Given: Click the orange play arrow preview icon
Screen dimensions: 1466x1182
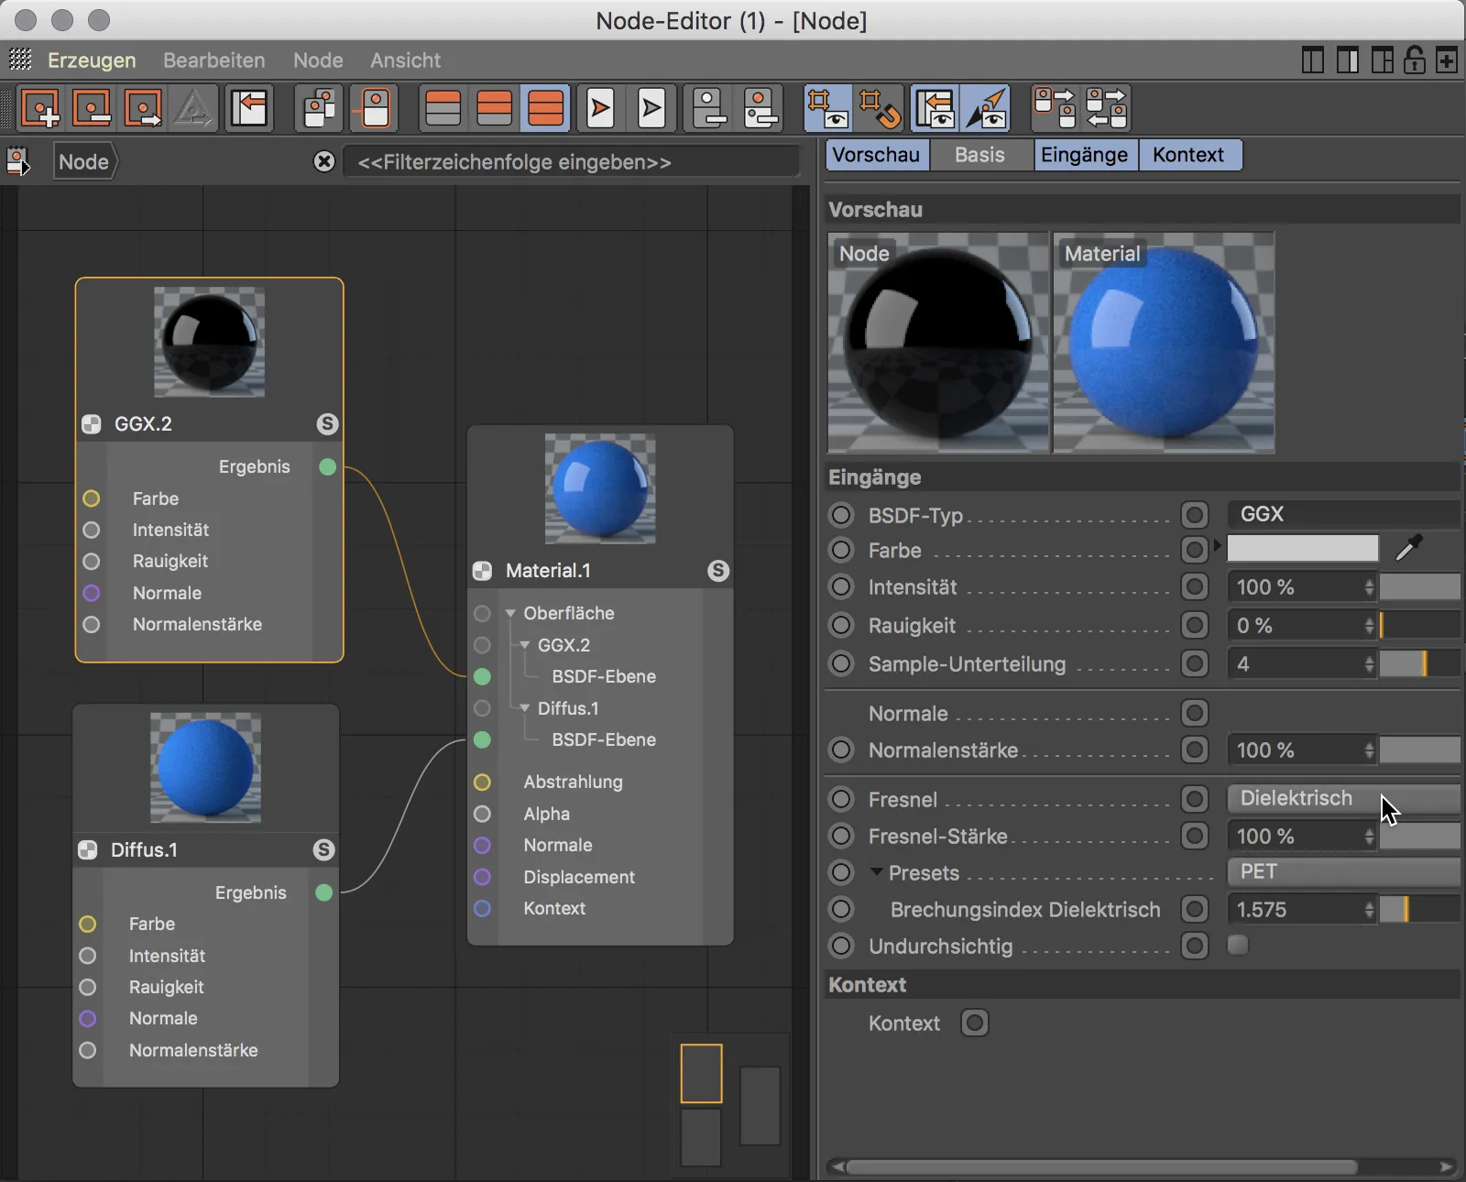Looking at the screenshot, I should click(601, 108).
